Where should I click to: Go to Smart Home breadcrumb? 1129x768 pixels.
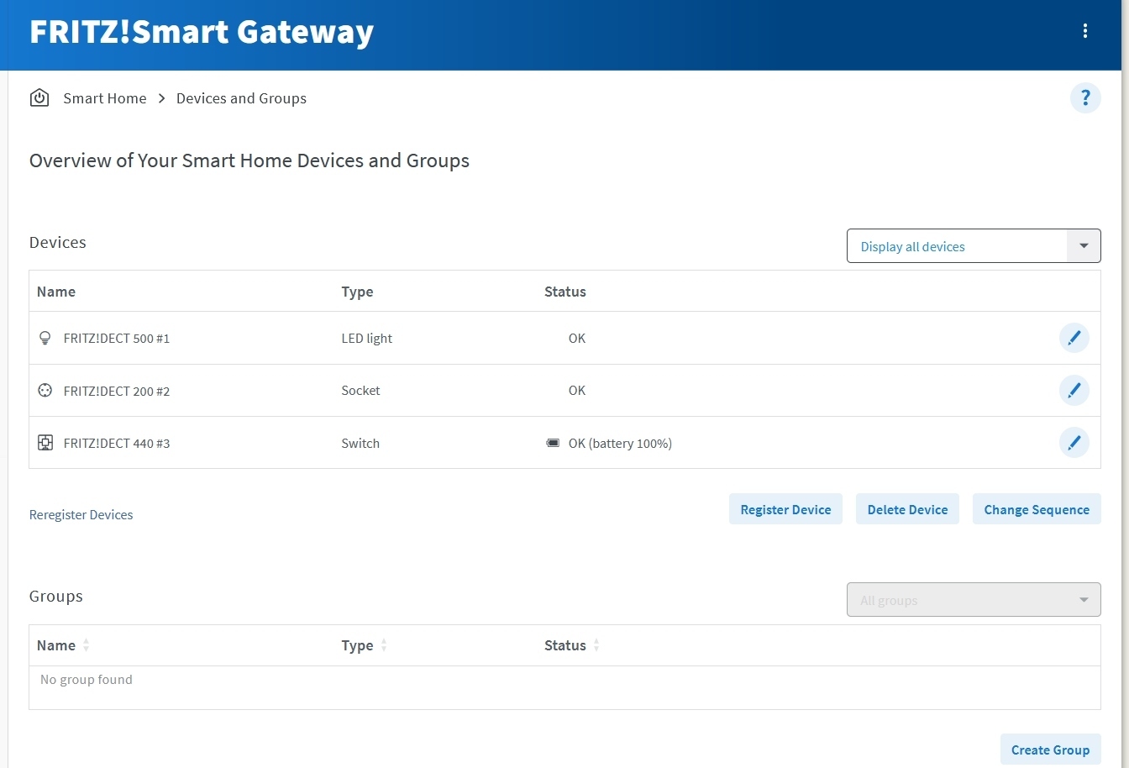(105, 98)
